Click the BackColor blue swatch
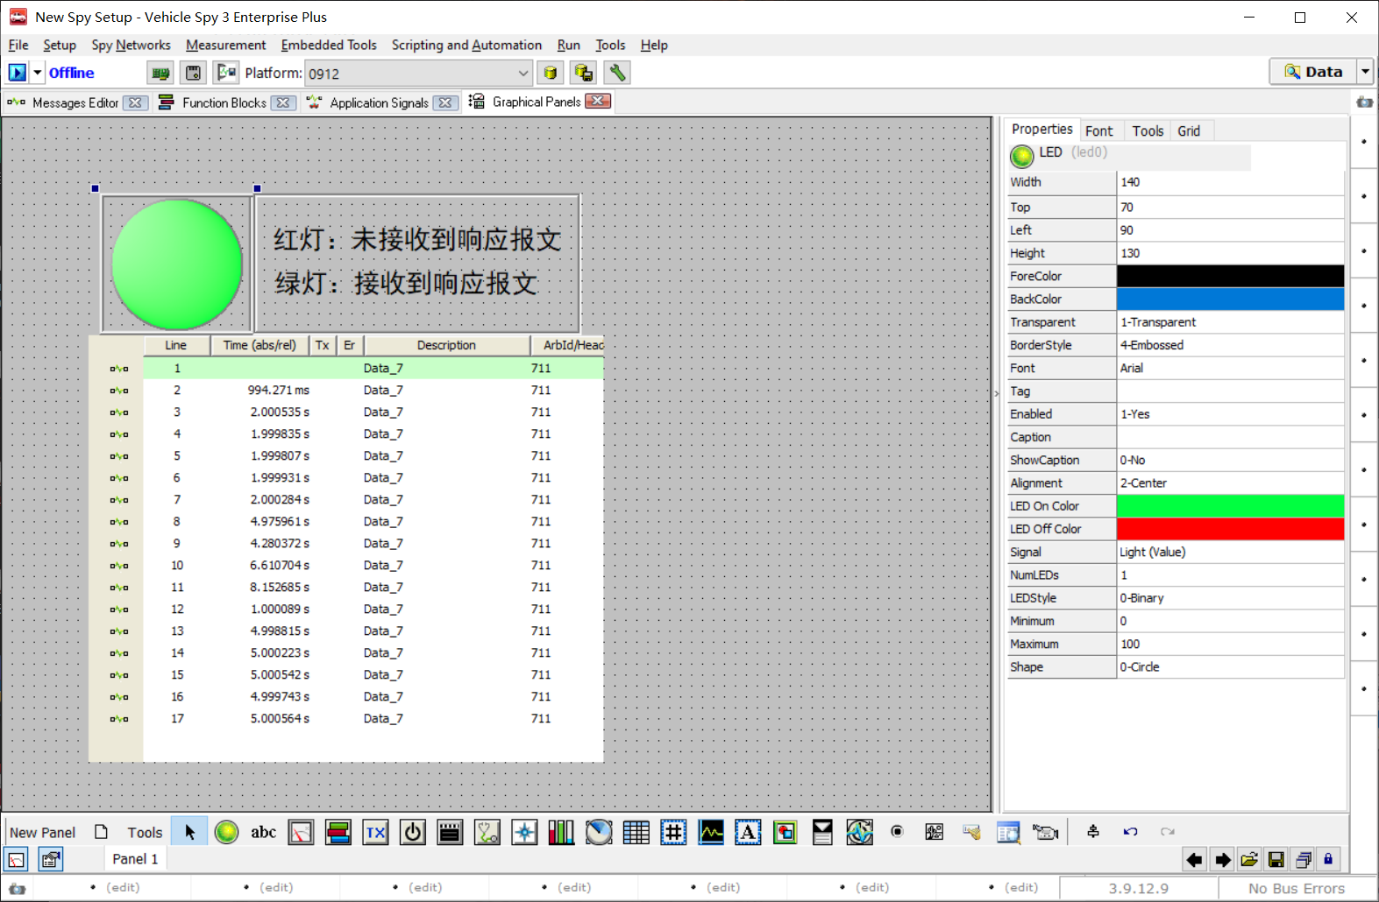Viewport: 1379px width, 902px height. coord(1230,299)
